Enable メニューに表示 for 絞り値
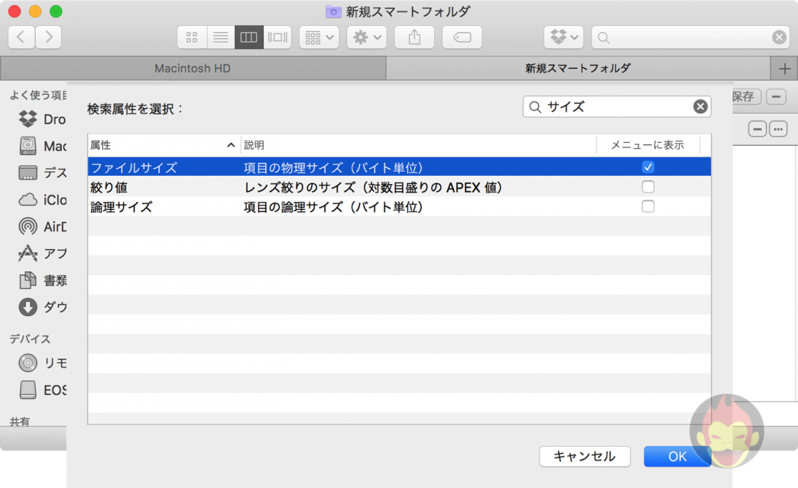Viewport: 798px width, 488px height. coord(648,187)
